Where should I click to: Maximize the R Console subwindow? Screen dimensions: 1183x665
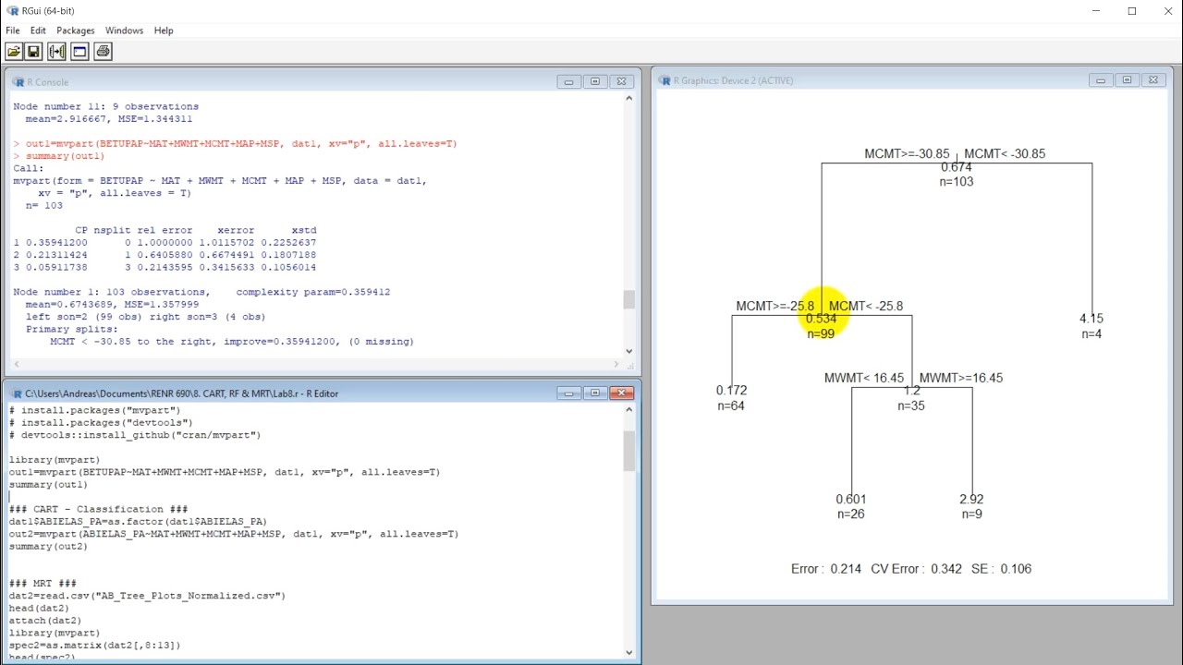point(595,81)
